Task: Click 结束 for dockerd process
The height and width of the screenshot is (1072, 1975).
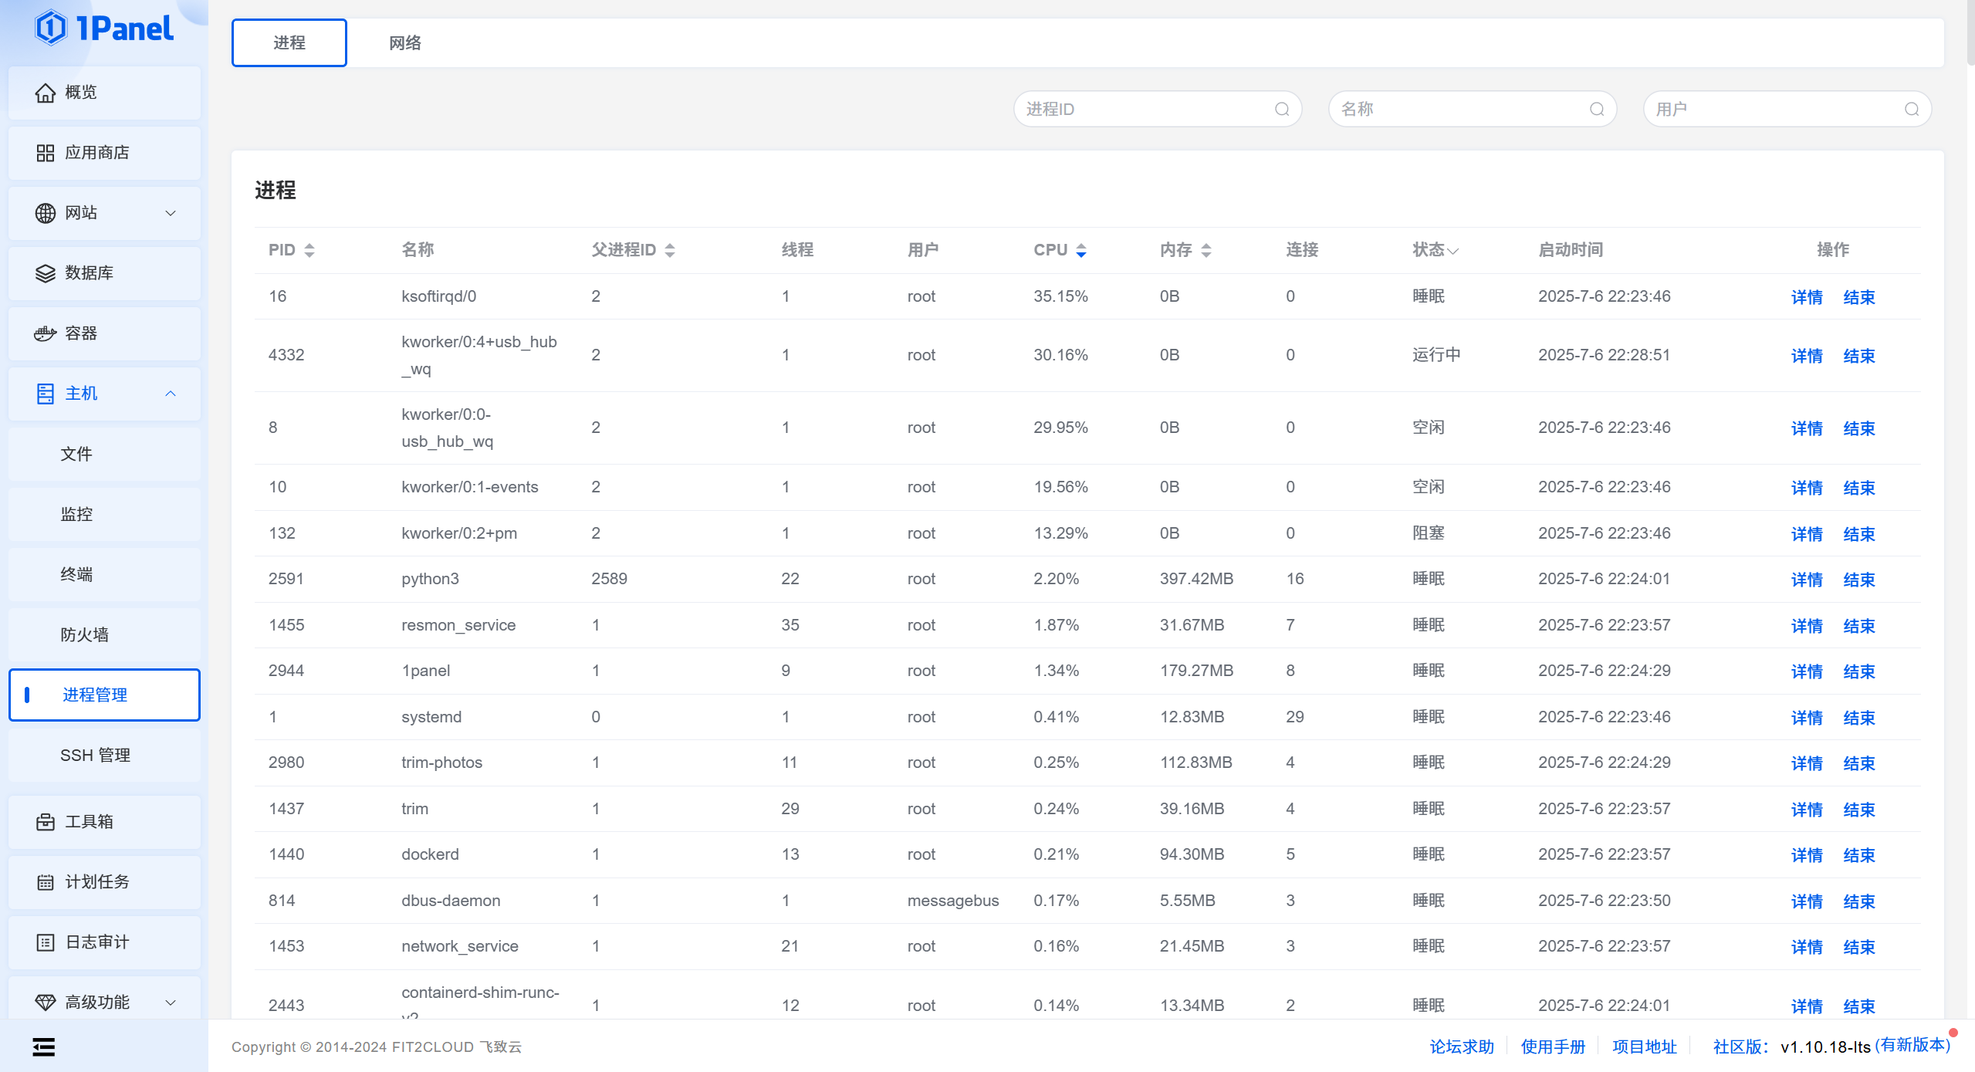Action: click(1859, 855)
